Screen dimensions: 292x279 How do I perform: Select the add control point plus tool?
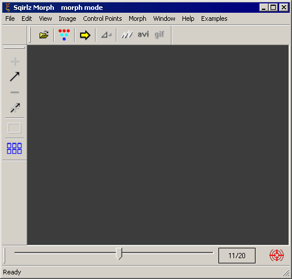tap(14, 61)
